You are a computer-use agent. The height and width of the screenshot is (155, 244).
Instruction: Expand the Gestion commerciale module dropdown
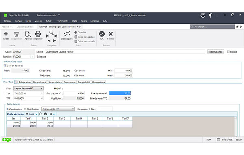click(59, 15)
